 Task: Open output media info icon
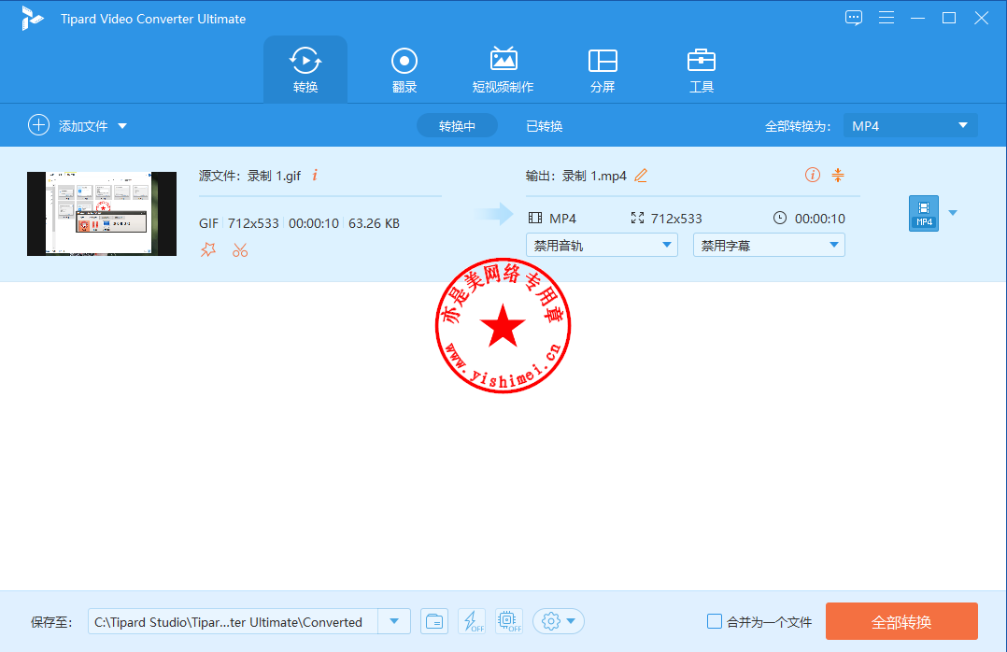tap(813, 175)
